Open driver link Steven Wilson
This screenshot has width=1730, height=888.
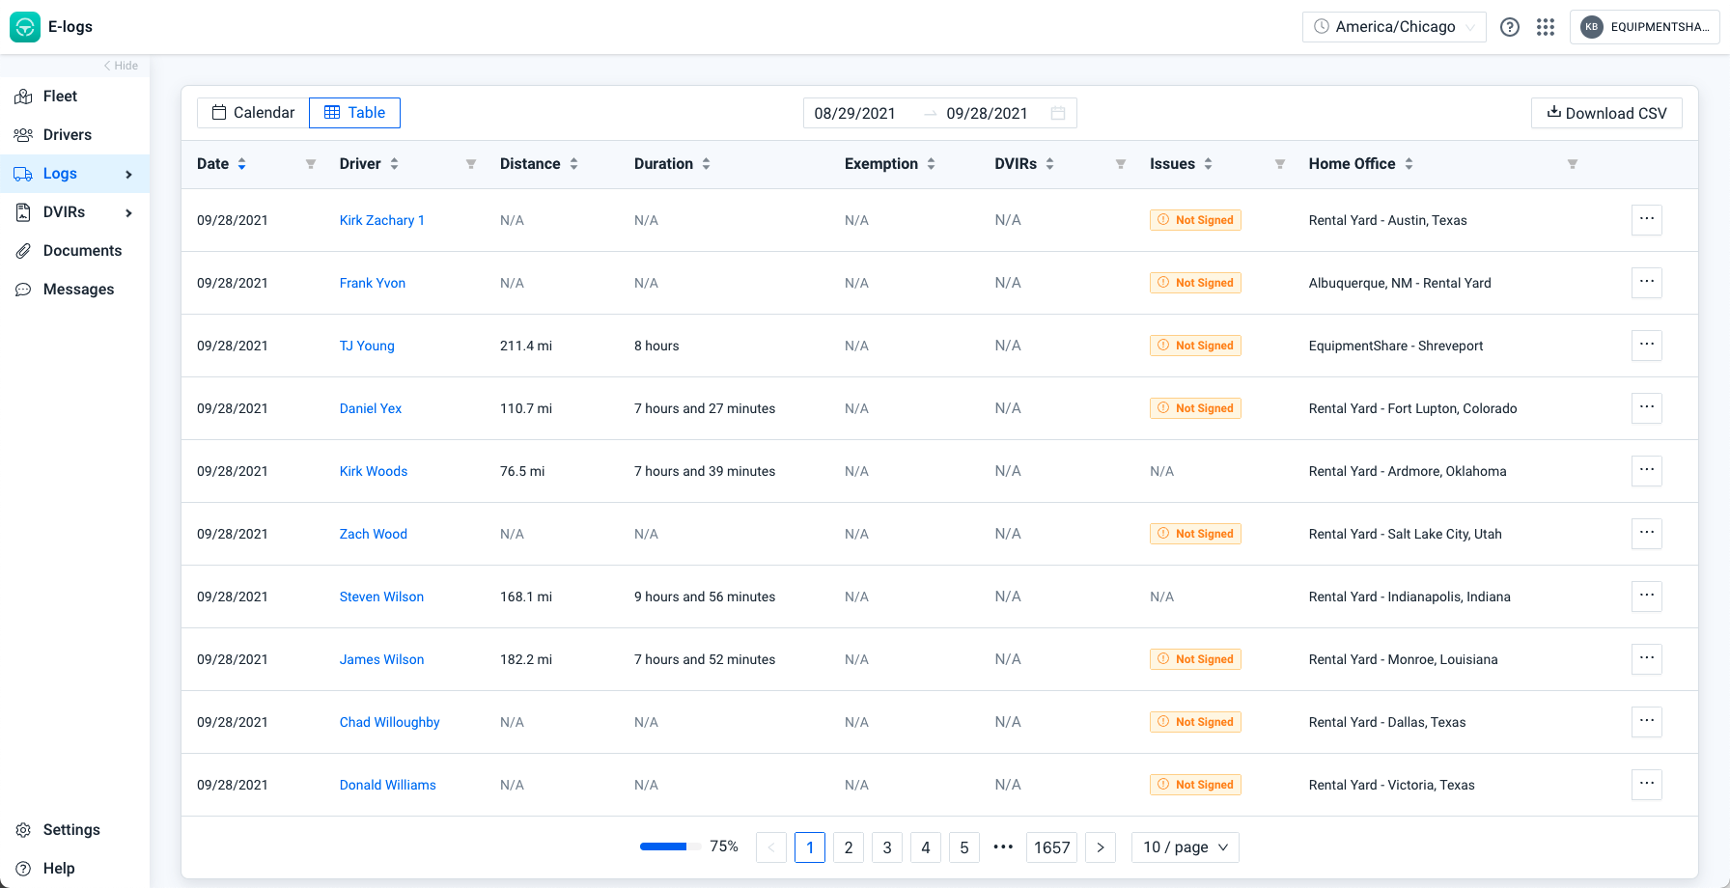(381, 597)
